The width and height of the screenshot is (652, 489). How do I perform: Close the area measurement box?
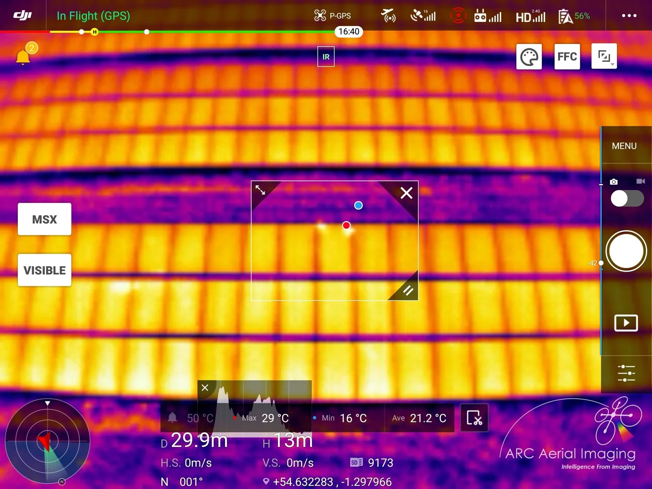(406, 193)
